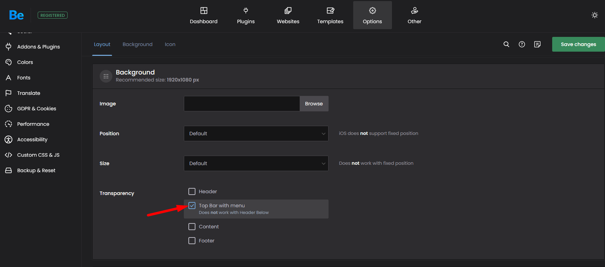Click the Save changes button

coord(578,44)
